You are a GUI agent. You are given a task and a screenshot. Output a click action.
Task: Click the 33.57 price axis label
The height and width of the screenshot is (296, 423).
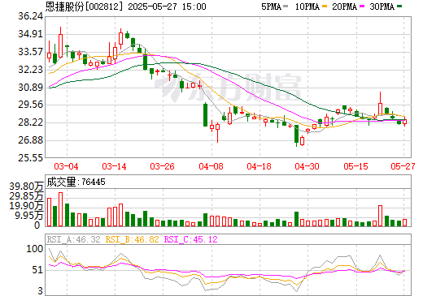point(30,52)
